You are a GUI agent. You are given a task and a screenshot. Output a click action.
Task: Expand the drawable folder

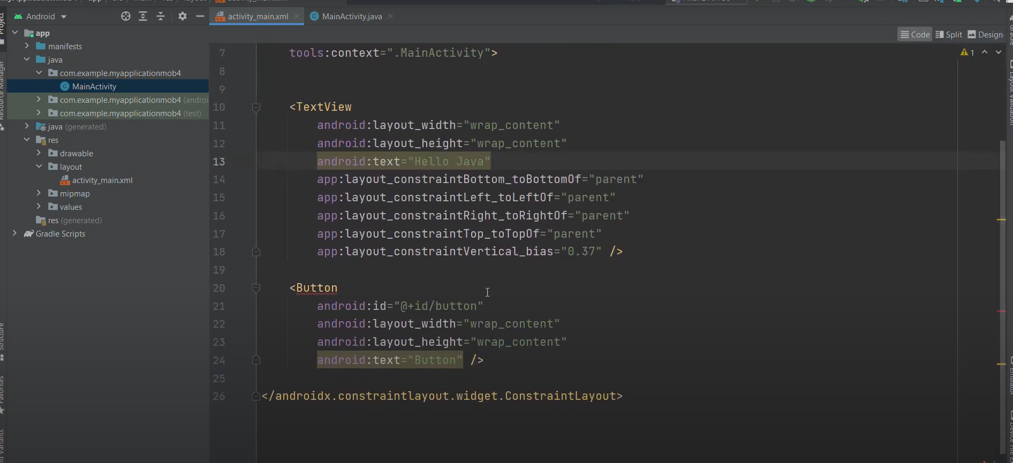(x=39, y=154)
